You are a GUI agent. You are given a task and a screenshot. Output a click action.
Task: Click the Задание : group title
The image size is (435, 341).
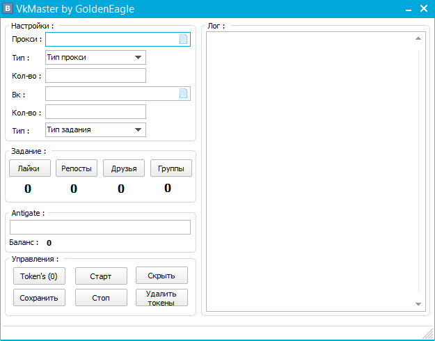click(29, 151)
